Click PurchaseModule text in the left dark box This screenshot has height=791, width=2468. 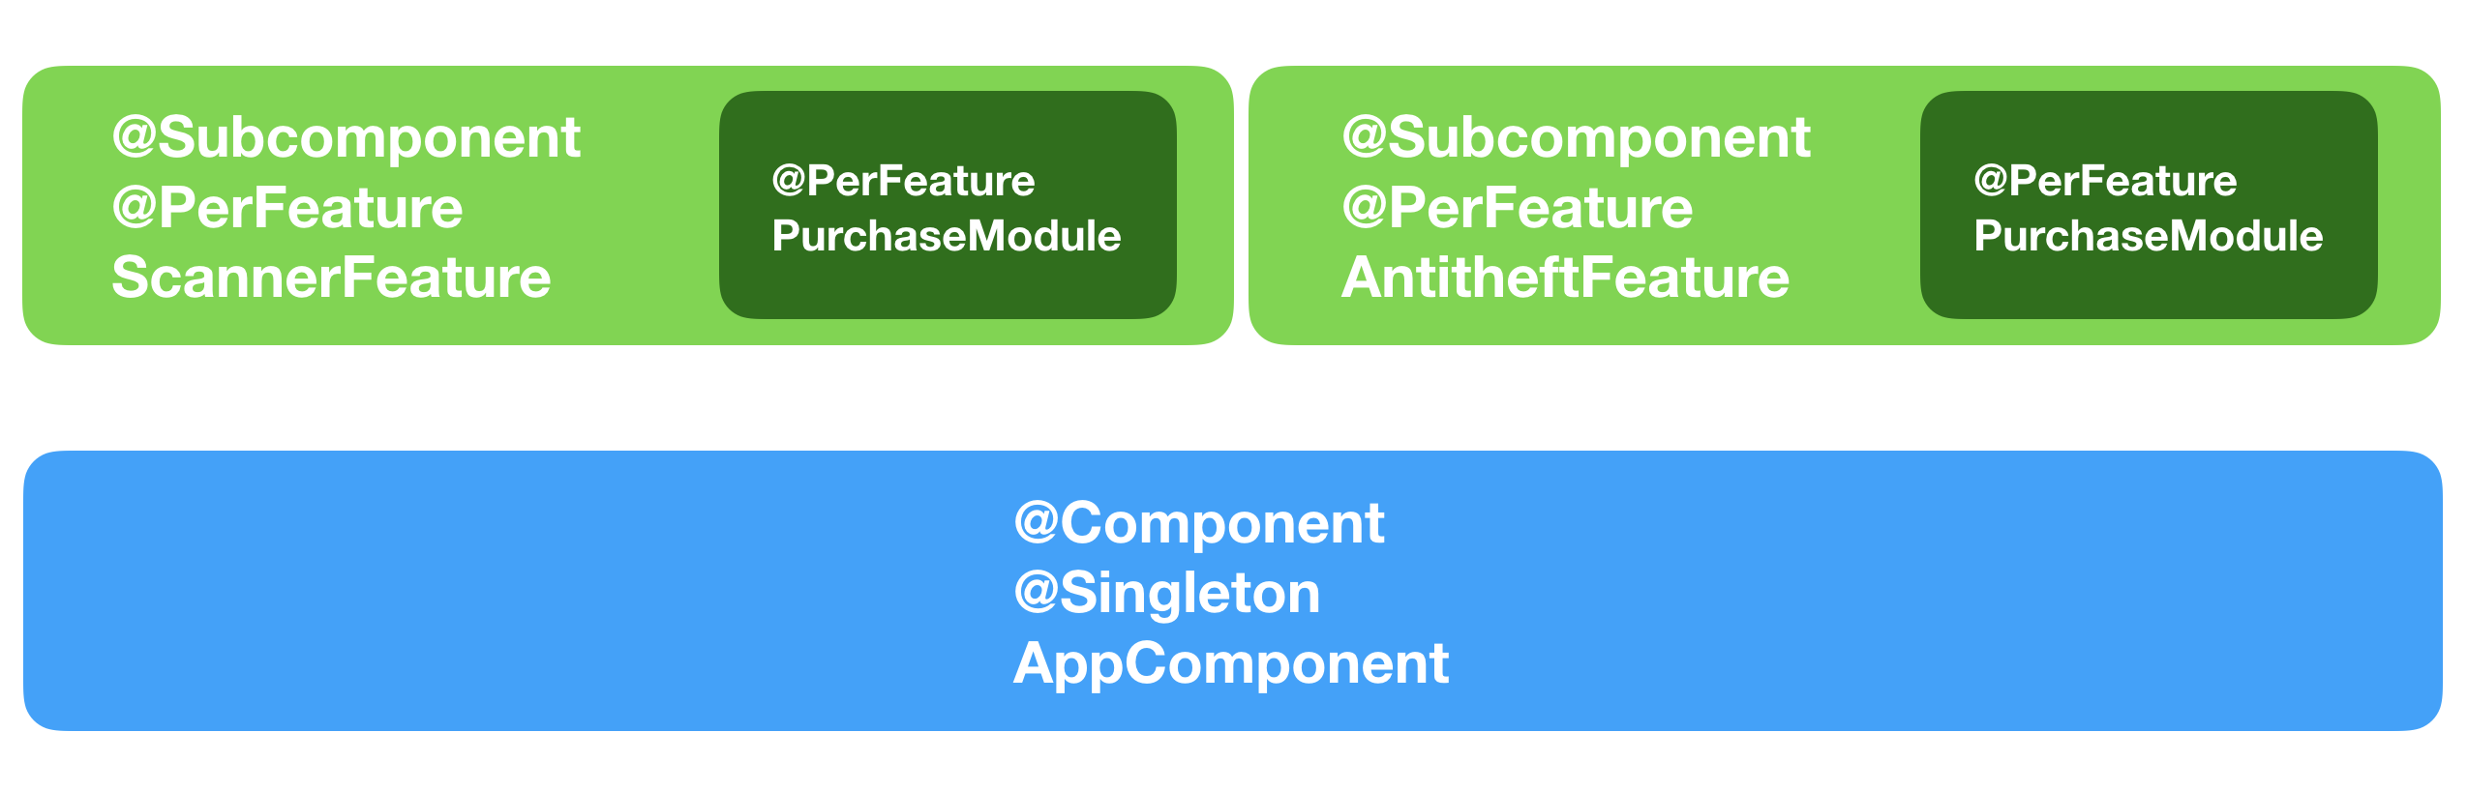(946, 236)
